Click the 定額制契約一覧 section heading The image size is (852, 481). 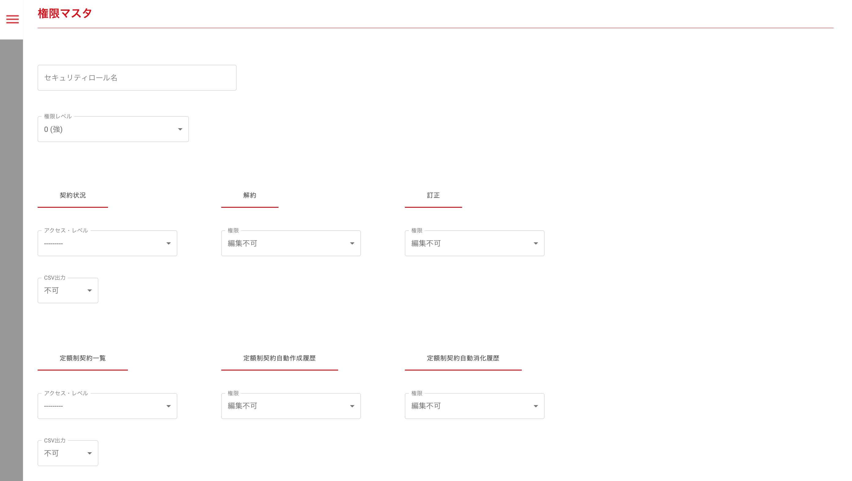pyautogui.click(x=83, y=358)
